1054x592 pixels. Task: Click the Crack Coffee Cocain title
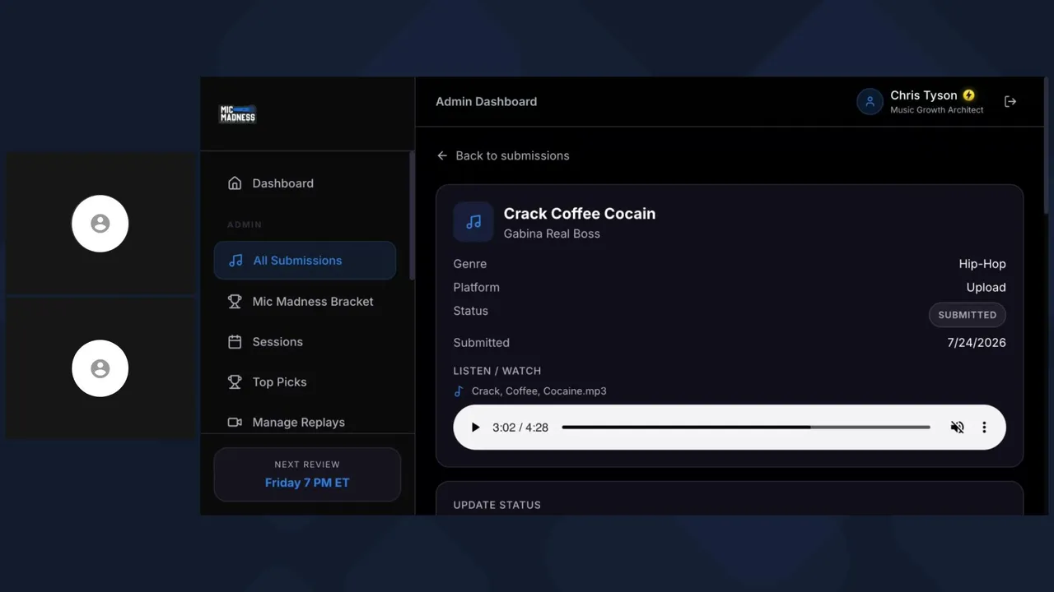tap(580, 214)
